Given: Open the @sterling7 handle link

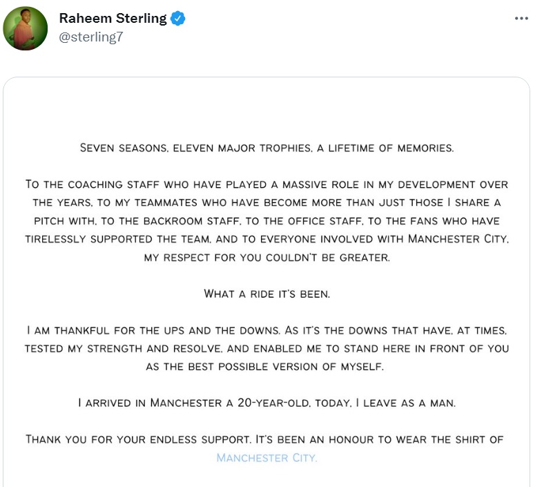Looking at the screenshot, I should coord(90,37).
